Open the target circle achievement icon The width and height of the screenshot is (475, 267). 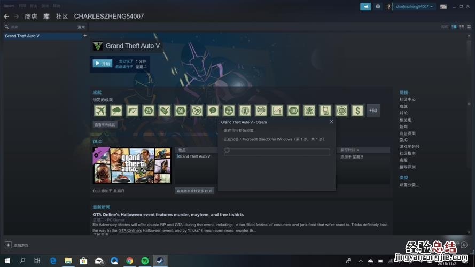[341, 111]
